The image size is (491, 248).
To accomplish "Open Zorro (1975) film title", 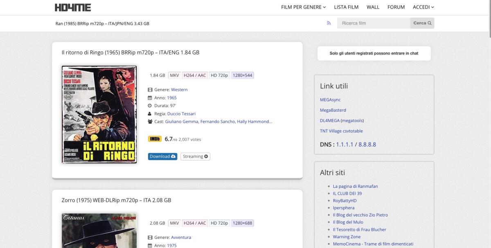I will [x=116, y=200].
